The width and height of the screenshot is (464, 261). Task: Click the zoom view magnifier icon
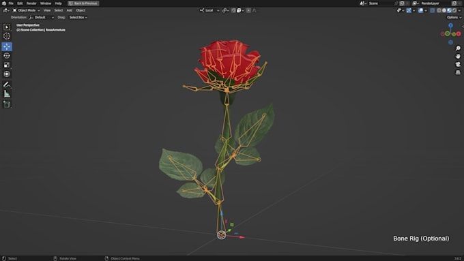[x=458, y=48]
